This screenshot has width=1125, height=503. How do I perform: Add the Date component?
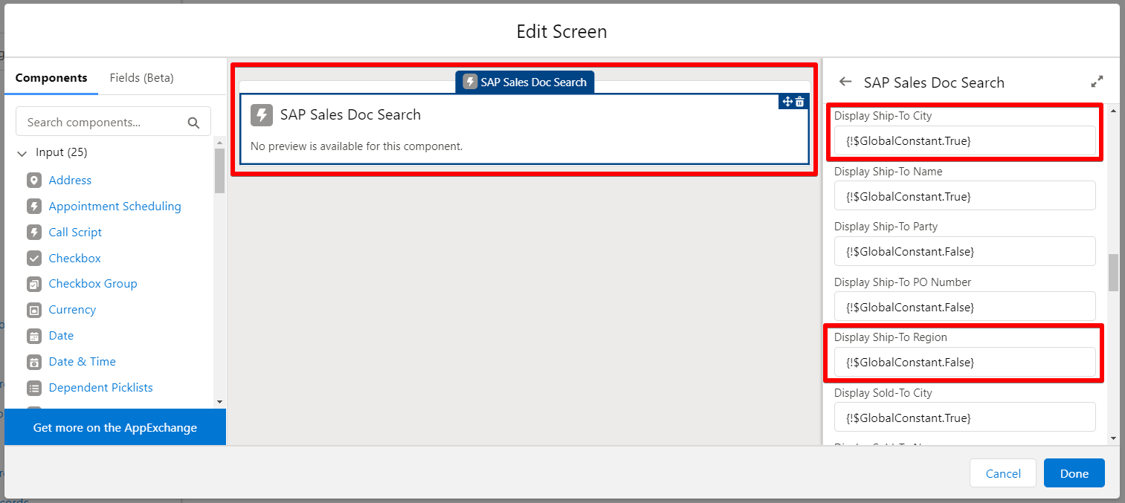pyautogui.click(x=61, y=336)
